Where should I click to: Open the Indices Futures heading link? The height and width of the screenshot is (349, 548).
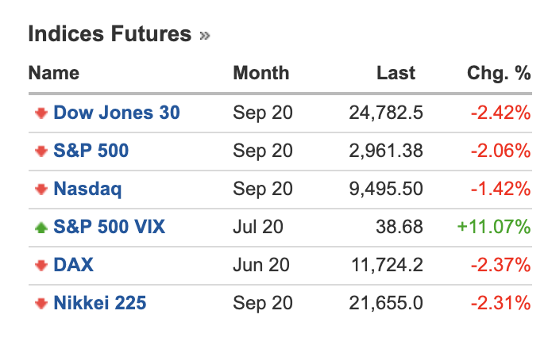click(110, 34)
